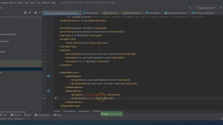Image resolution: width=223 pixels, height=125 pixels.
Task: Click the Project panel horizontal scrollbar
Action: [13, 112]
